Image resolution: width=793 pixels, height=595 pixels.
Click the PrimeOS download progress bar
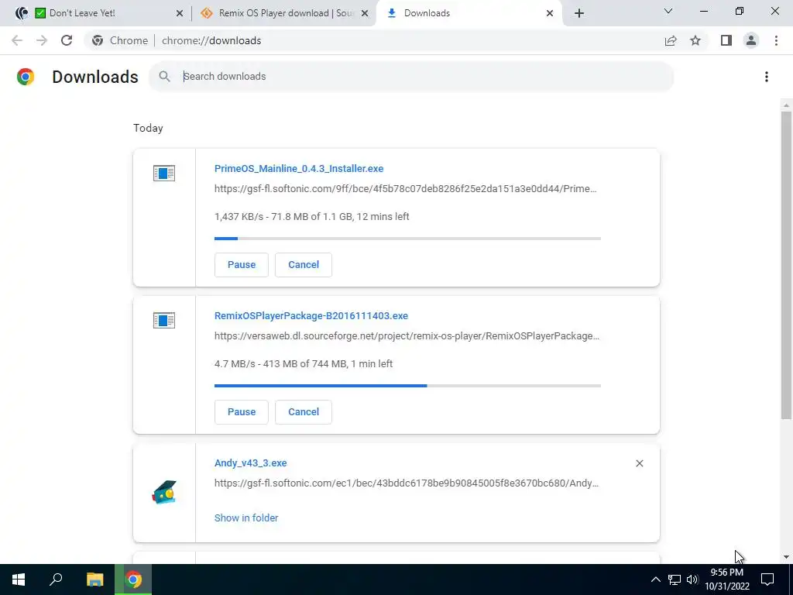pos(407,239)
